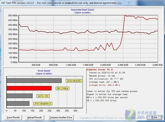165x122 pixels.
Task: Click the Done button
Action: tap(154, 117)
